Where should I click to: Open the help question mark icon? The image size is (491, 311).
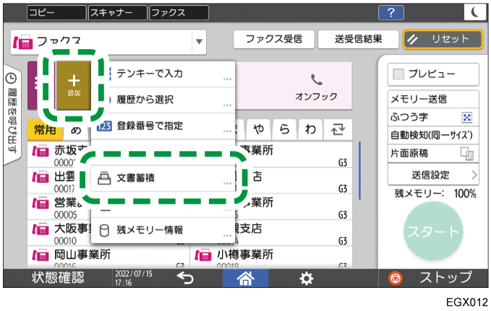click(390, 13)
